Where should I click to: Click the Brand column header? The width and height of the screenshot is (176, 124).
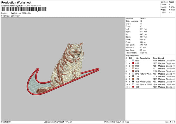[x=161, y=58]
